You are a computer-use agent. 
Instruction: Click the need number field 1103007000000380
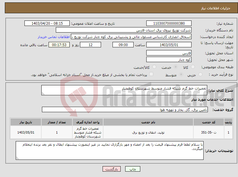point(169,23)
